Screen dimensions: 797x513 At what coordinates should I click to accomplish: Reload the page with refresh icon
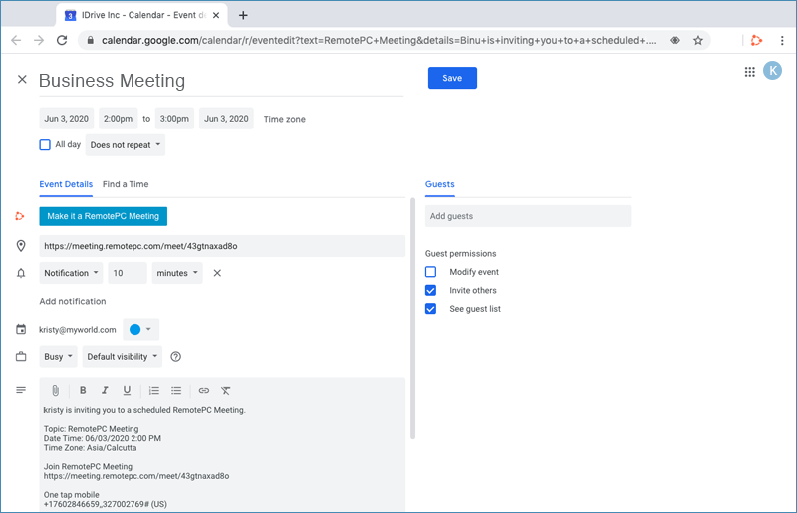point(62,40)
